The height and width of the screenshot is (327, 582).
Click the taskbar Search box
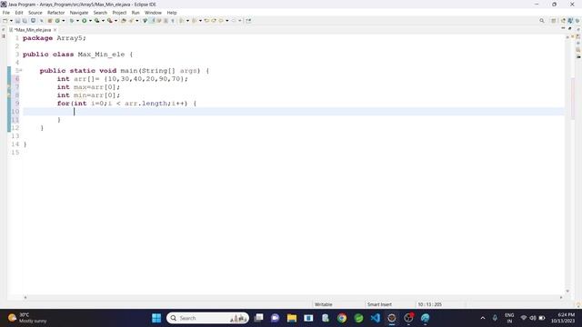click(208, 318)
